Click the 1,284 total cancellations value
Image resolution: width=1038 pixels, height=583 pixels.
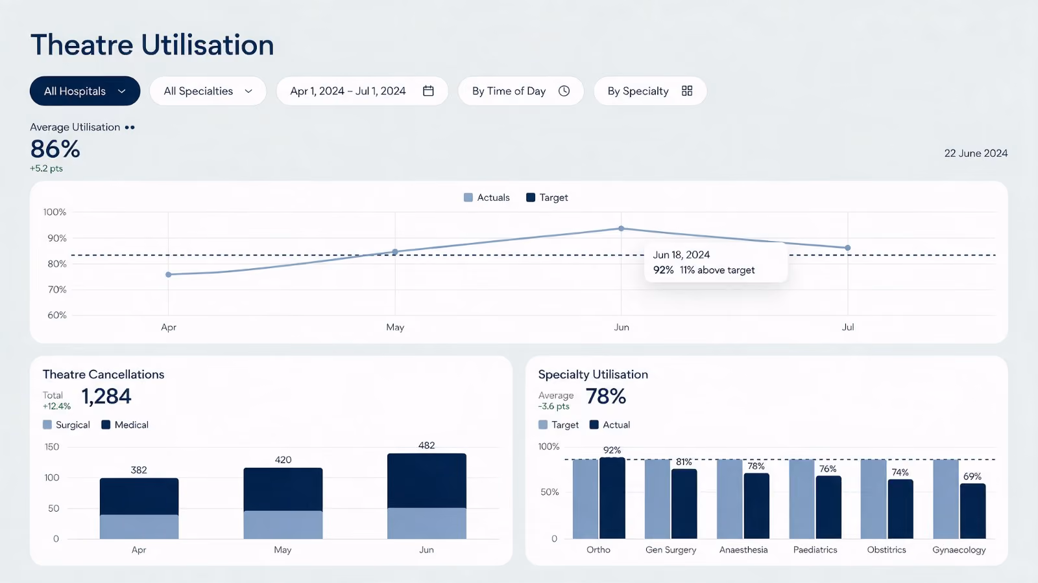106,396
